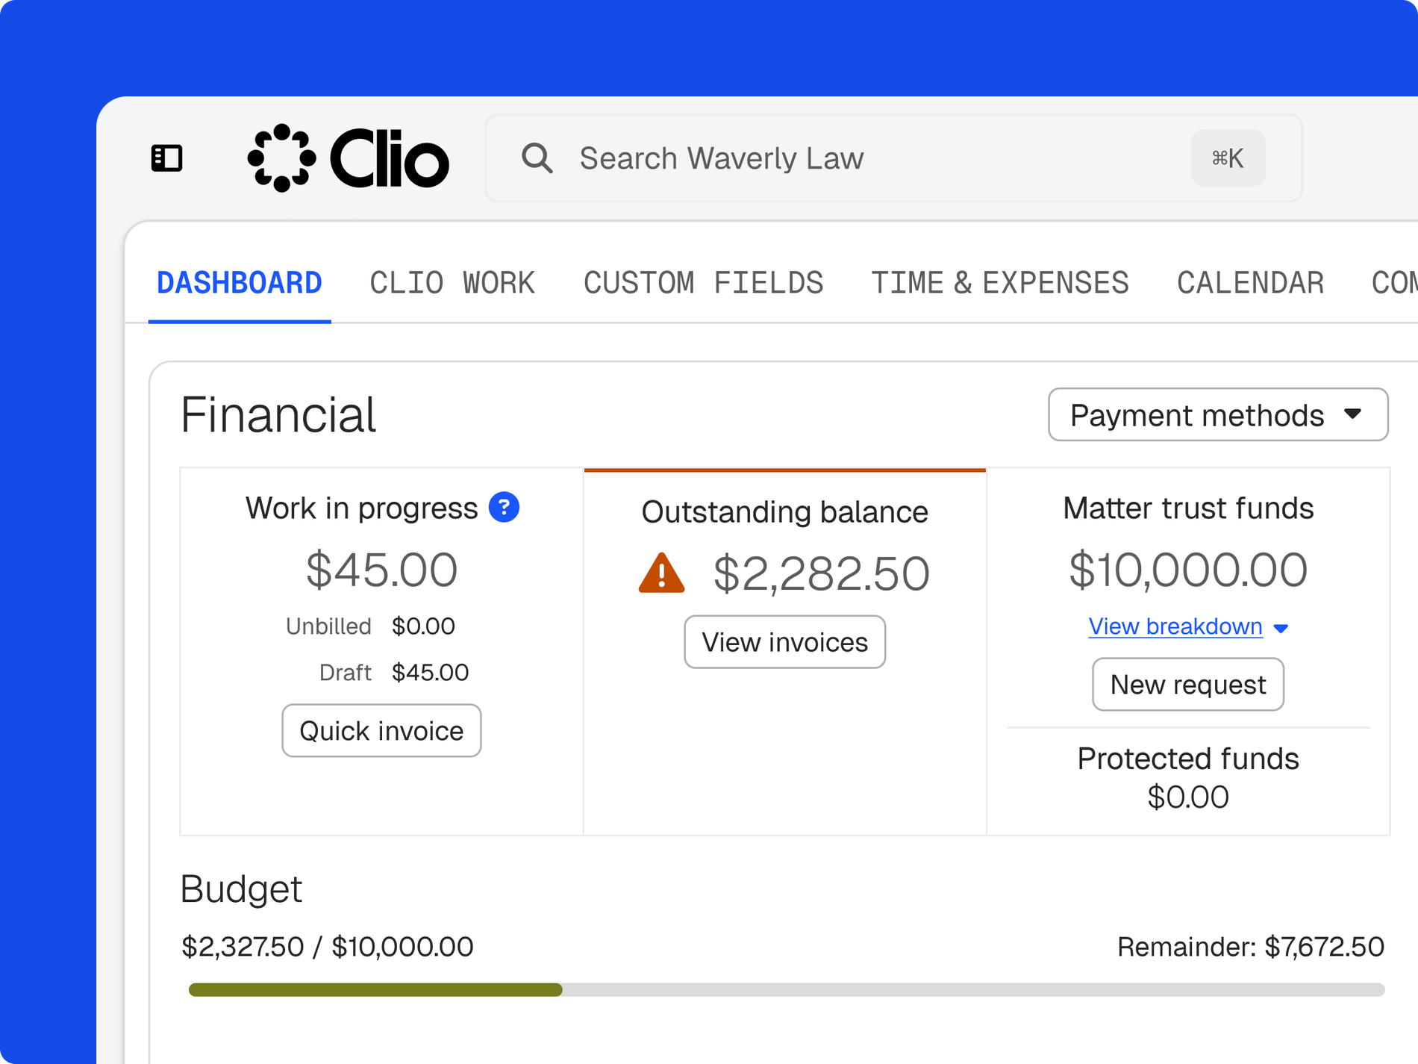Click the Work in progress $45.00 total
The width and height of the screenshot is (1418, 1064).
(381, 570)
